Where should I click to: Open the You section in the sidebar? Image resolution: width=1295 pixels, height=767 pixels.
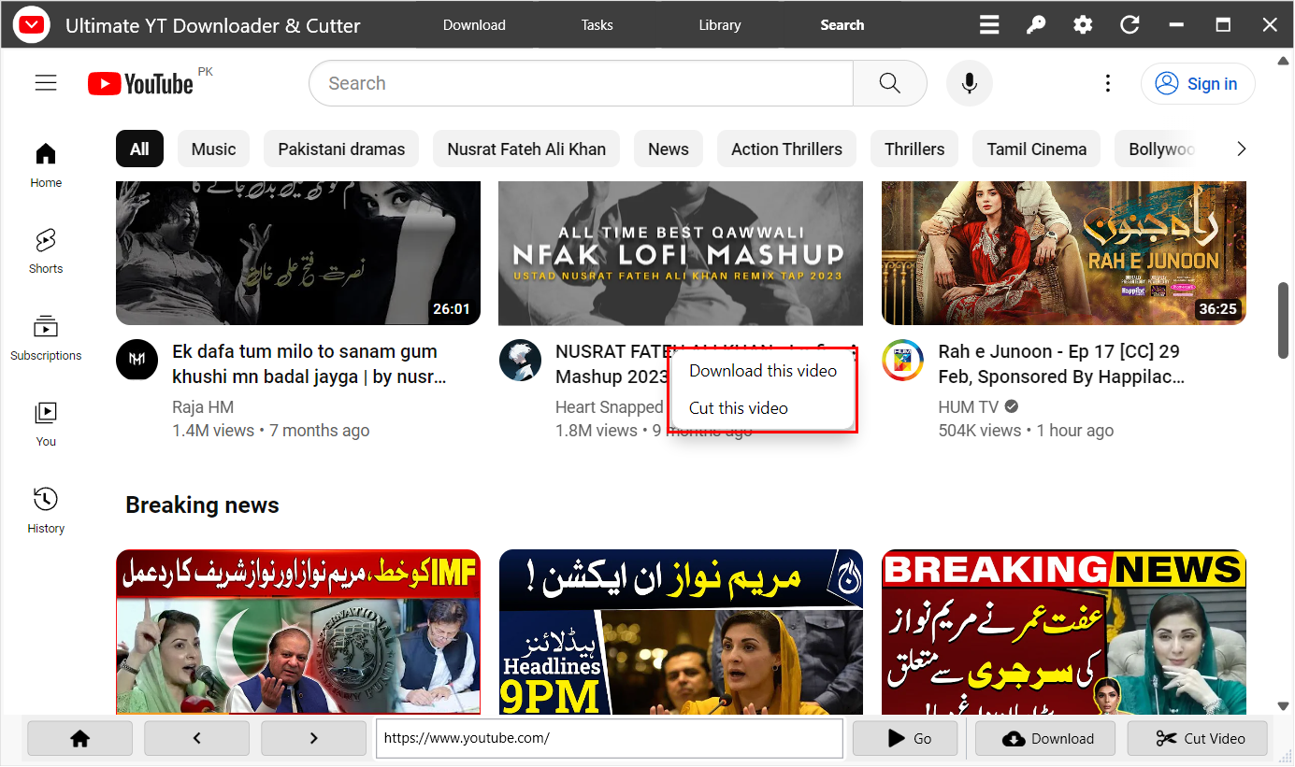[46, 424]
